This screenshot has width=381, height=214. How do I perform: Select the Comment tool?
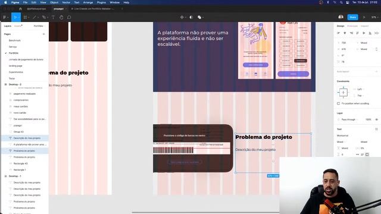coord(69,17)
